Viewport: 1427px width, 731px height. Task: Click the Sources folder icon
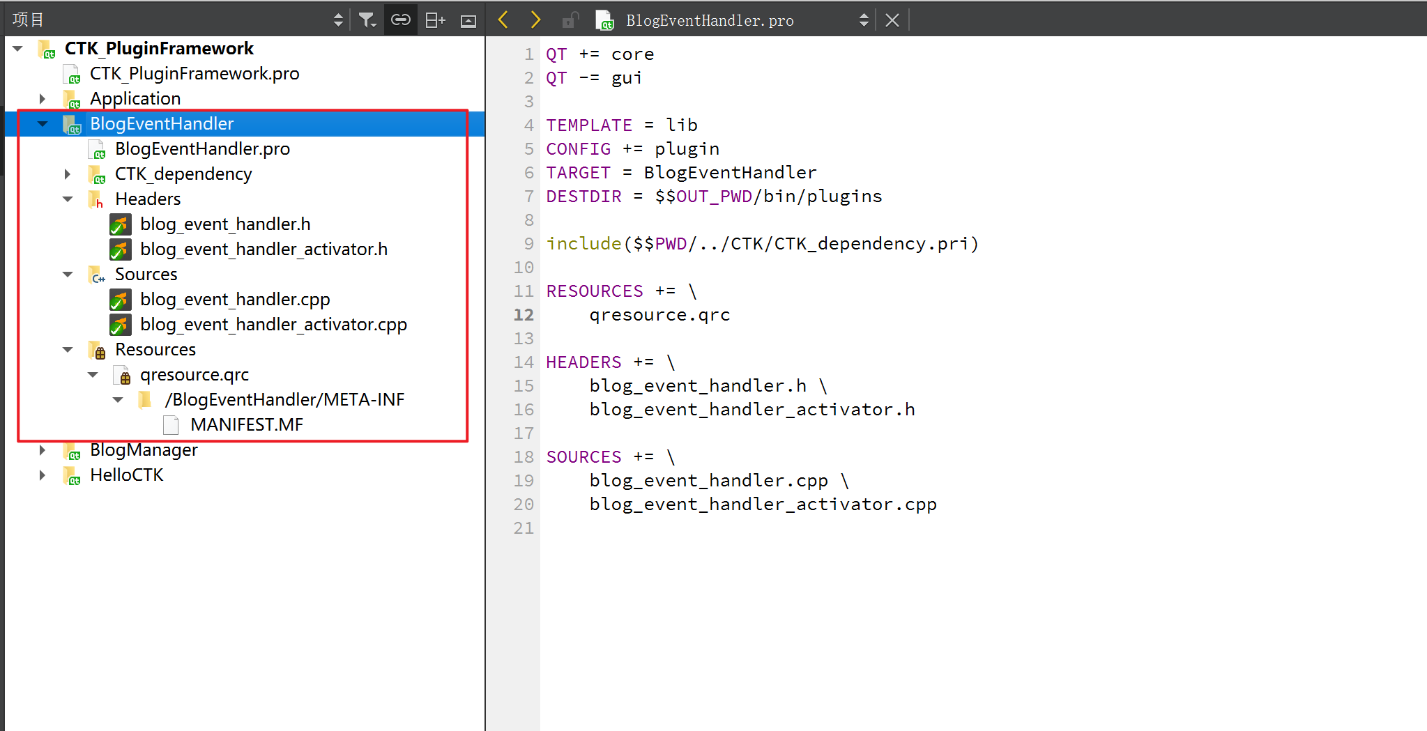[97, 275]
